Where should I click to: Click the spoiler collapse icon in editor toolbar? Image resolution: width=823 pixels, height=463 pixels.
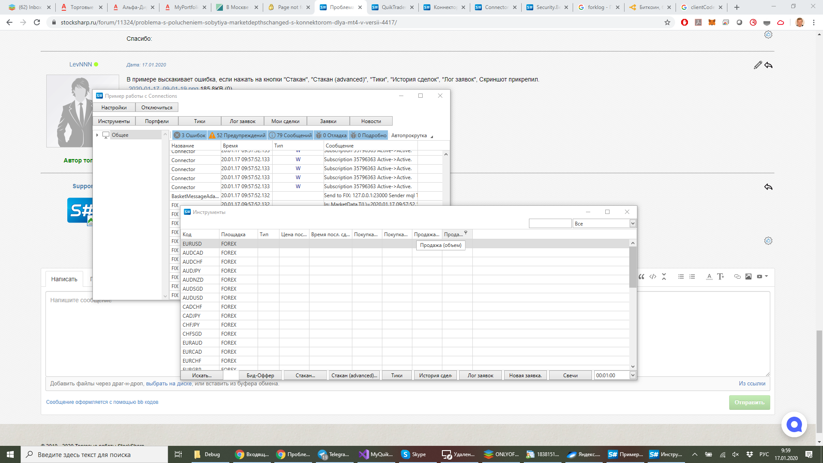pyautogui.click(x=664, y=277)
